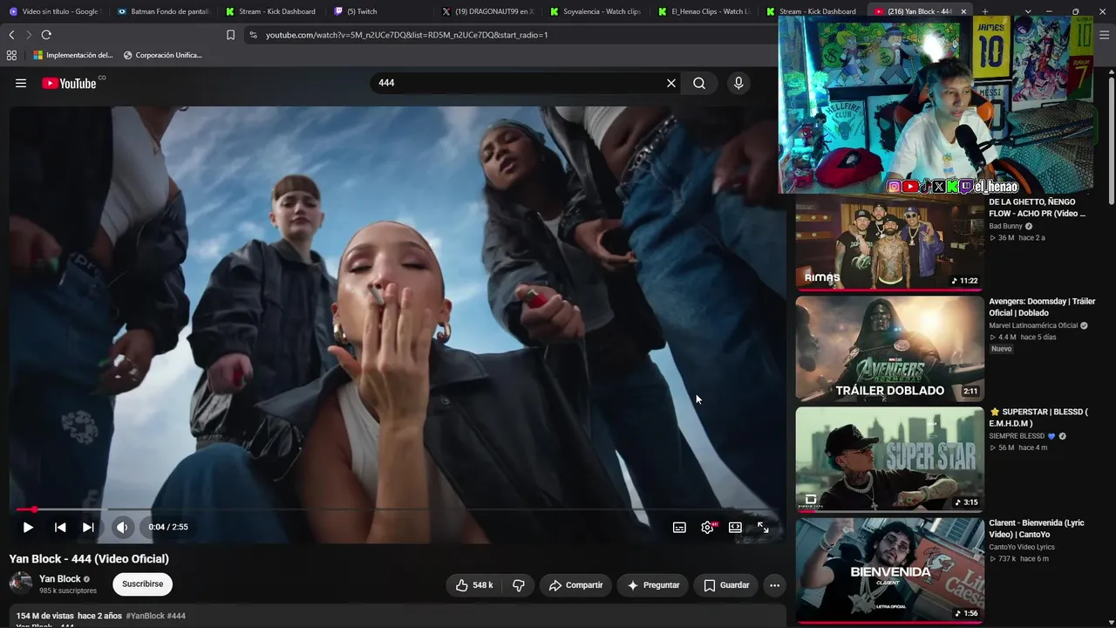1116x628 pixels.
Task: Click the #YanBlock hashtag
Action: pyautogui.click(x=145, y=616)
